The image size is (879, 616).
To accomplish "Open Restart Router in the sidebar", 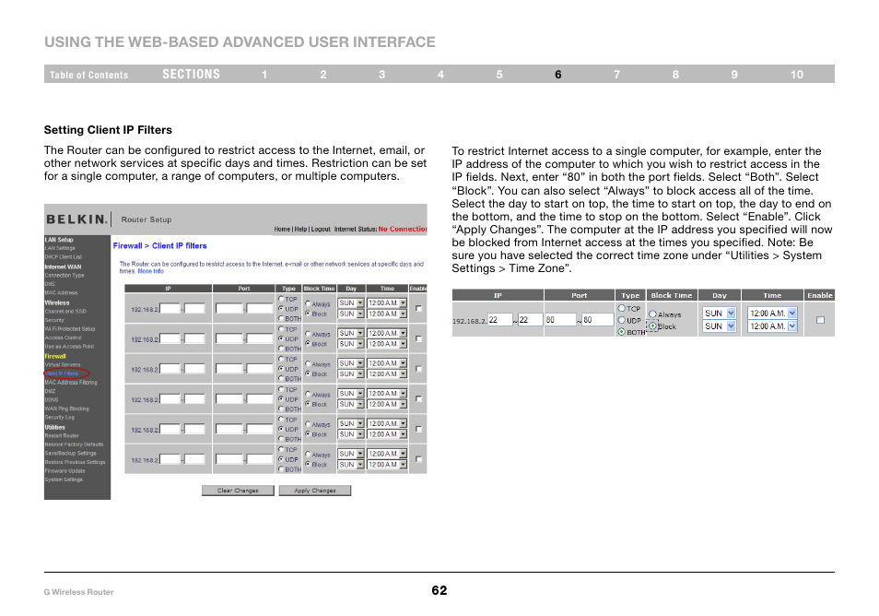I will [x=62, y=436].
